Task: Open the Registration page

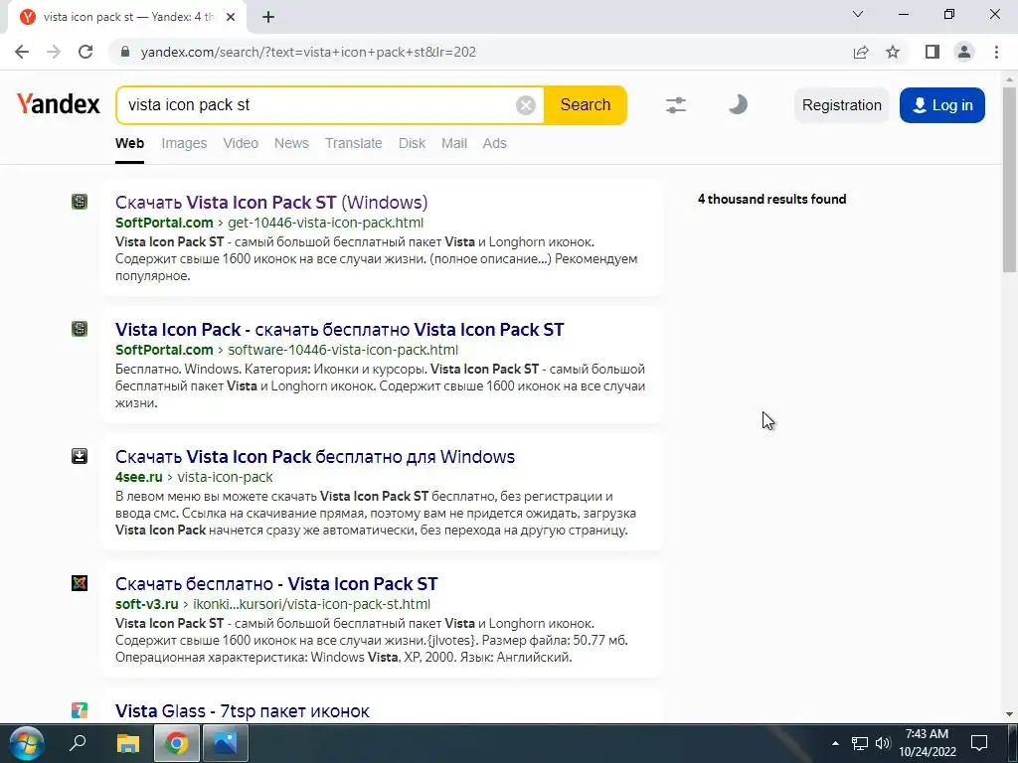Action: click(x=841, y=105)
